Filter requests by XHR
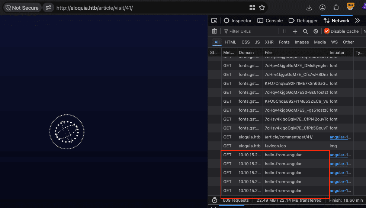 [x=269, y=42]
